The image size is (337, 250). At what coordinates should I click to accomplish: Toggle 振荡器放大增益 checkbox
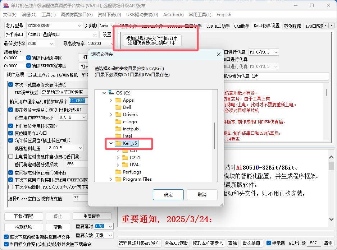tap(10, 110)
